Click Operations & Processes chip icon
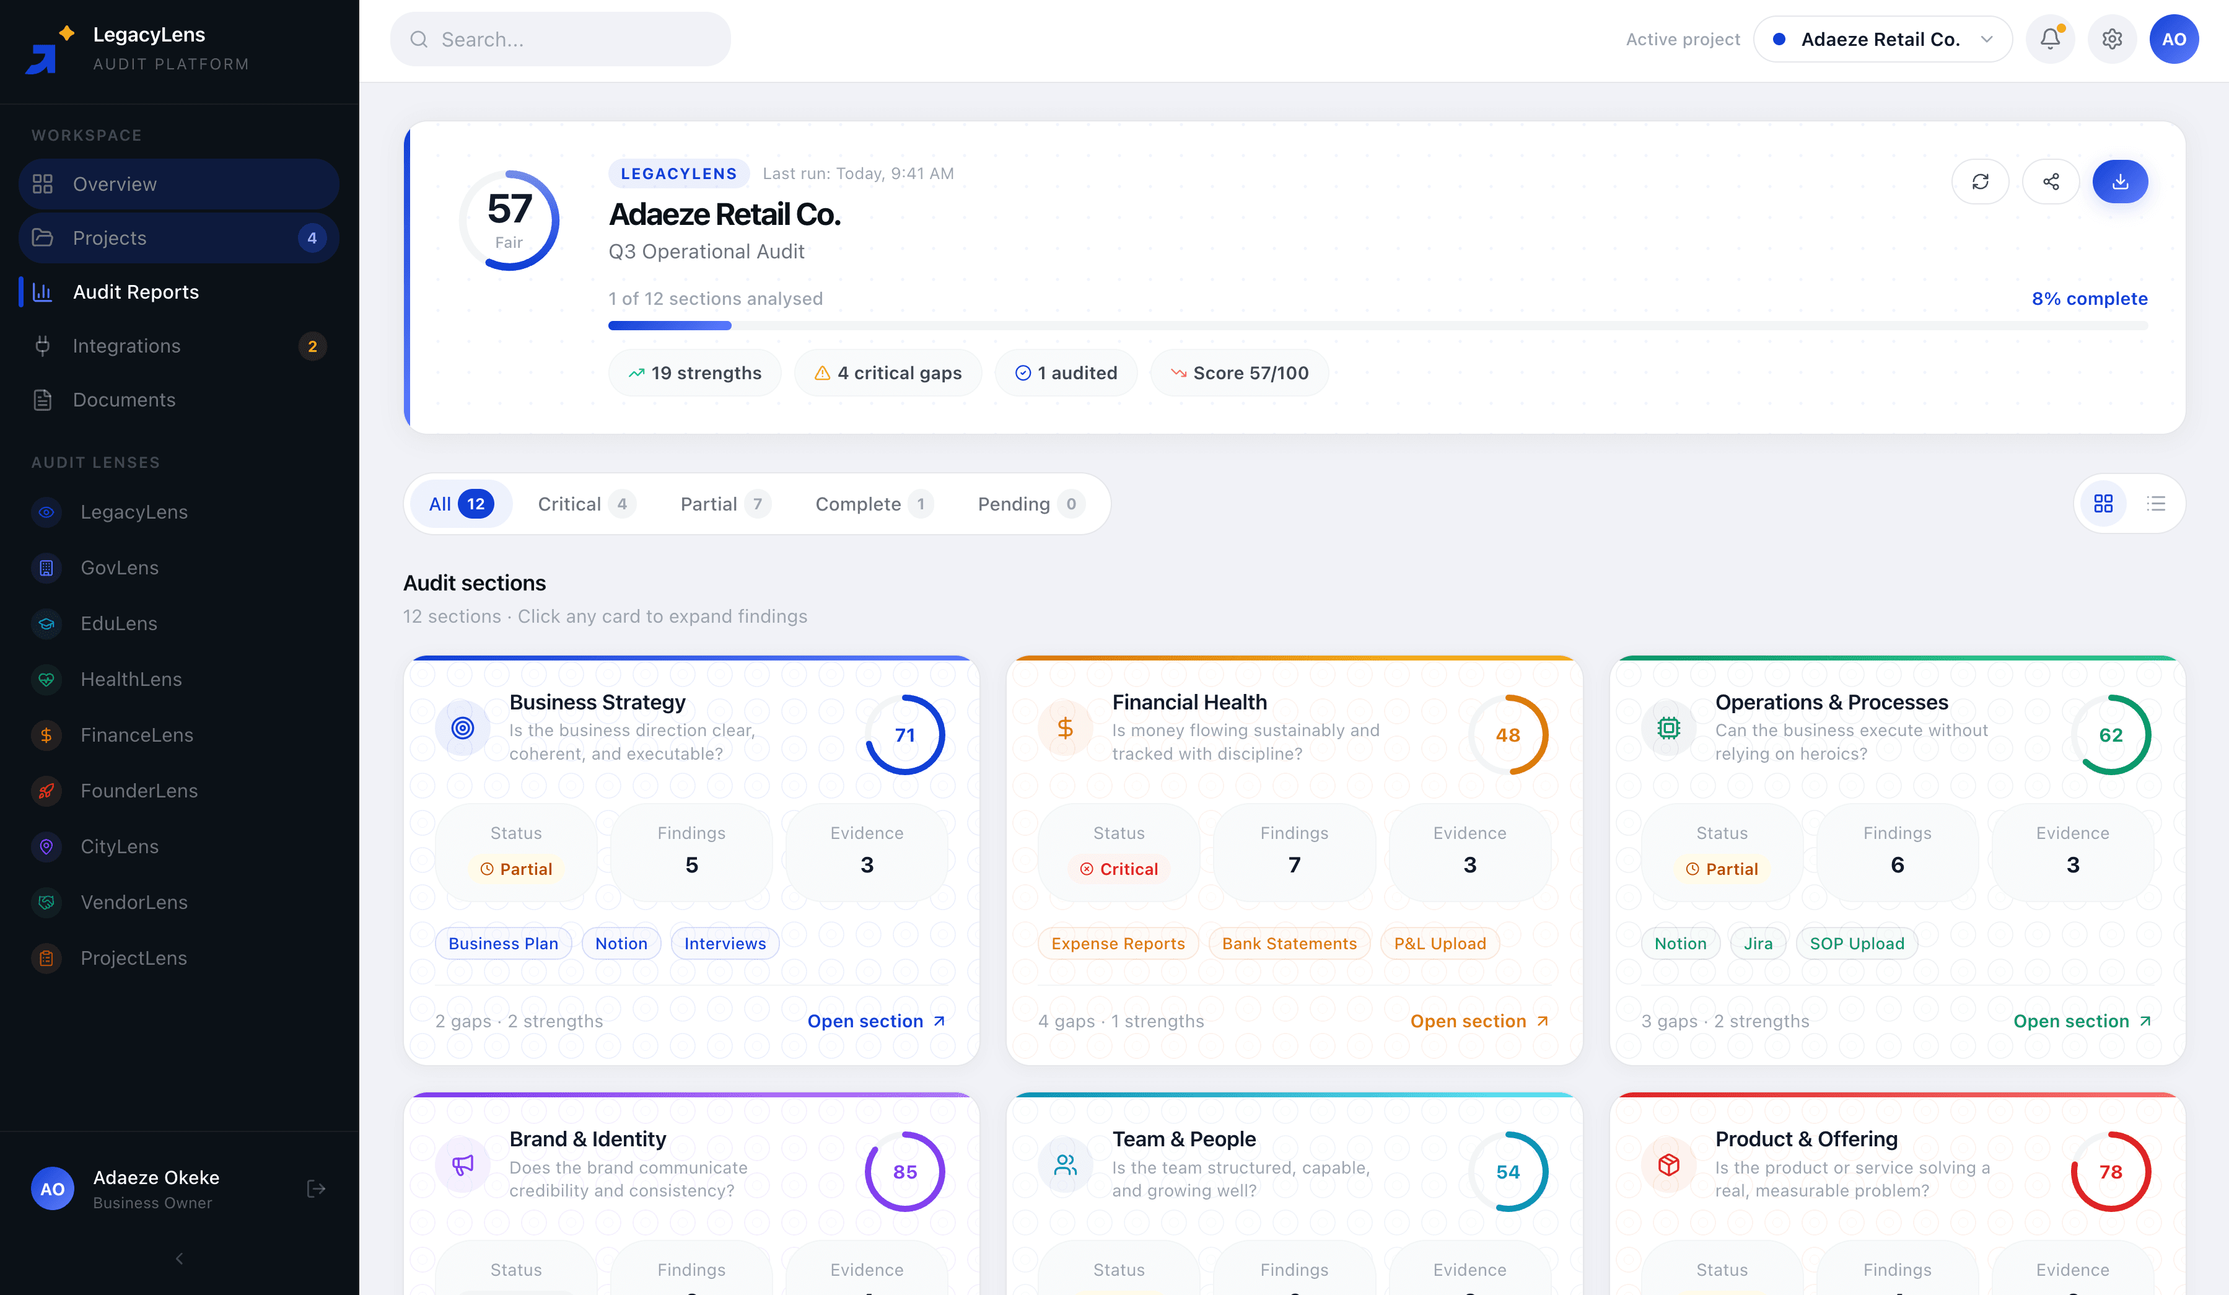 coord(1668,728)
